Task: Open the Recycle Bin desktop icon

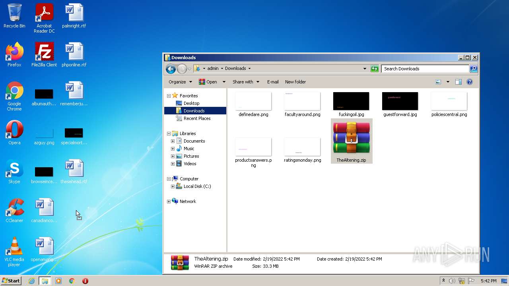Action: coord(14,16)
